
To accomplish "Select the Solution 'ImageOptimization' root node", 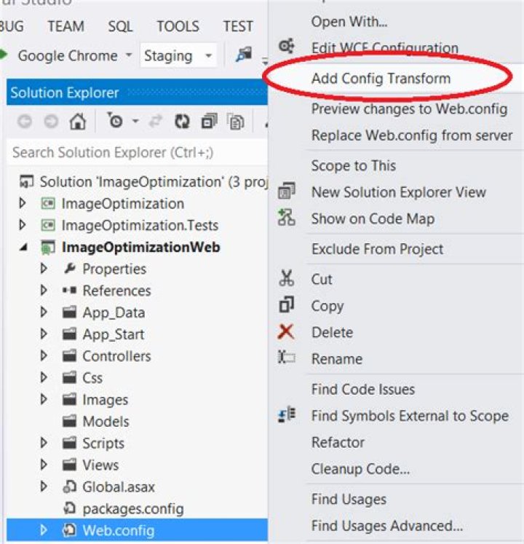I will click(143, 182).
